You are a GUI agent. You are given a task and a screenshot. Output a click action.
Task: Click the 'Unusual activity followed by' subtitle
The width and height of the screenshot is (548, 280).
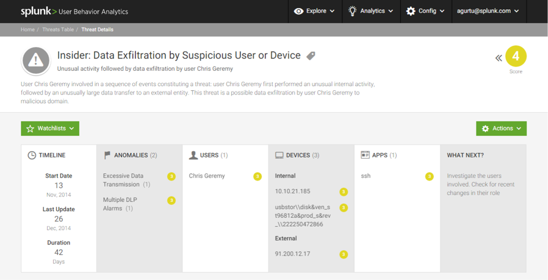click(145, 69)
